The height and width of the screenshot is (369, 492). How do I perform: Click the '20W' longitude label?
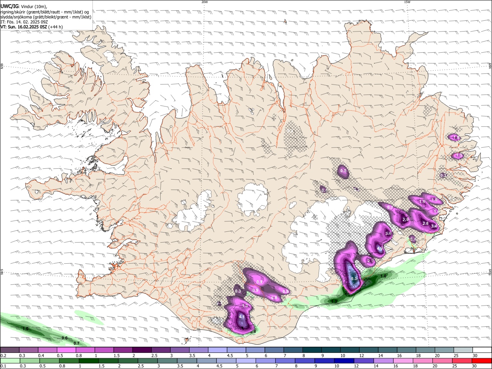tap(204, 2)
